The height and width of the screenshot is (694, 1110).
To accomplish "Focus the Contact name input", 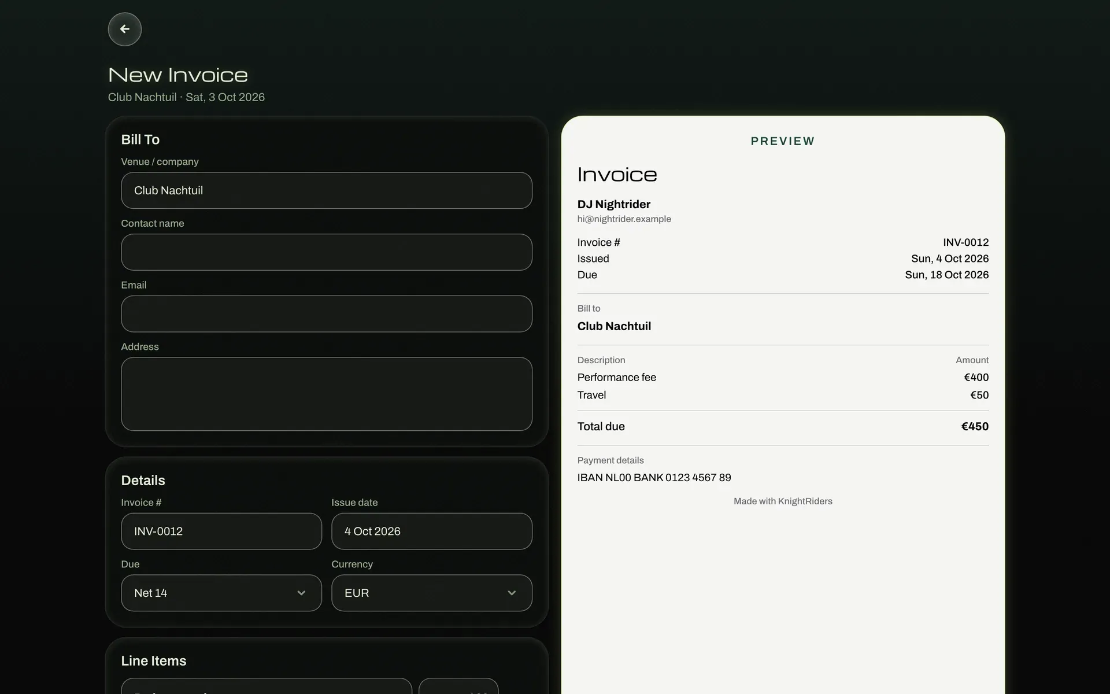I will pos(327,252).
